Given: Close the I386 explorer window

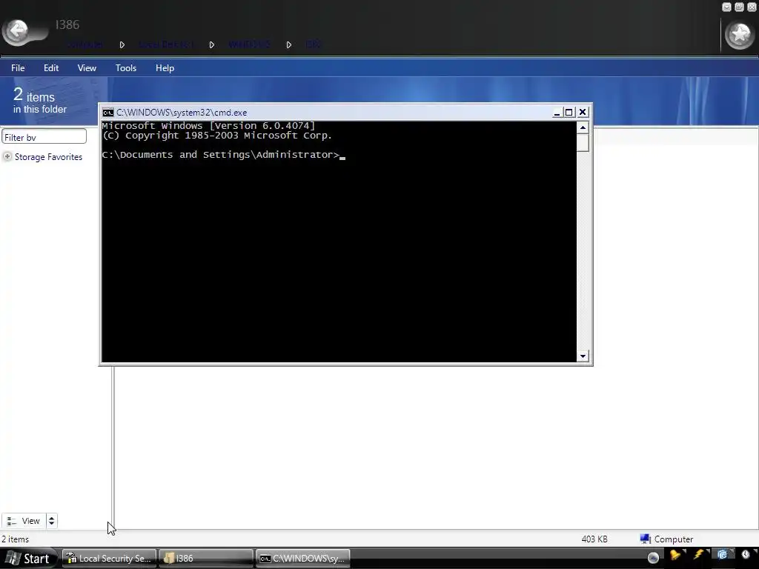Looking at the screenshot, I should point(752,7).
